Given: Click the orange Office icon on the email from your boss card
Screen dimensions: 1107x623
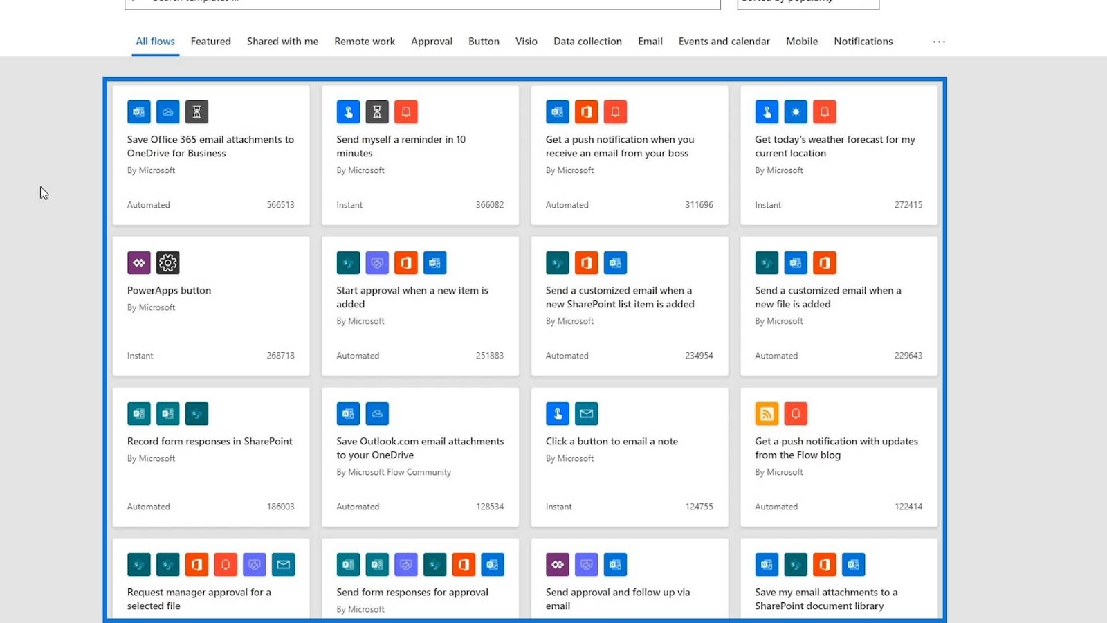Looking at the screenshot, I should coord(586,111).
